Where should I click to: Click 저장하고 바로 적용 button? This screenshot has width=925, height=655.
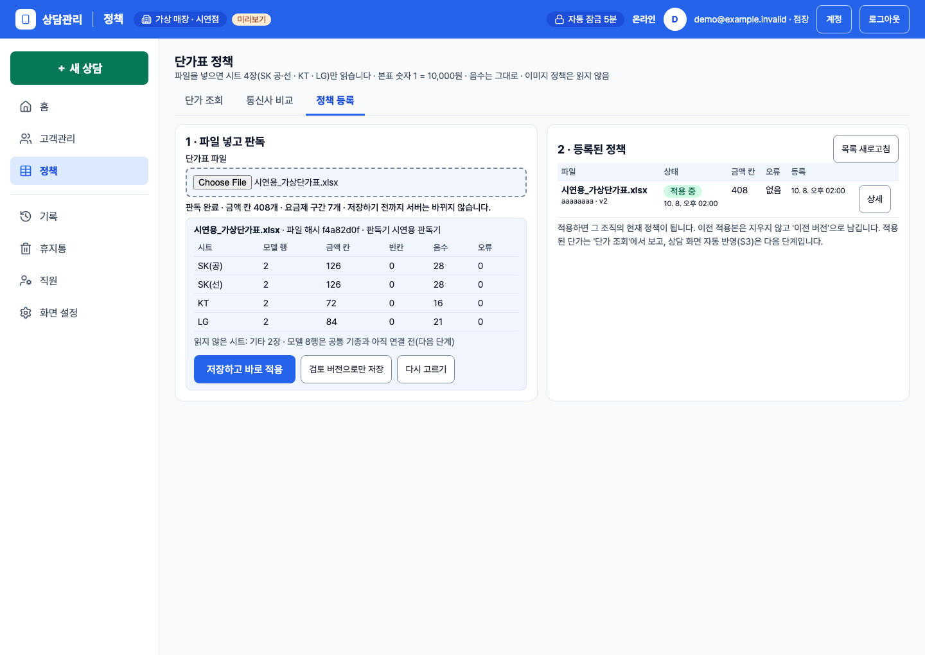click(x=245, y=369)
